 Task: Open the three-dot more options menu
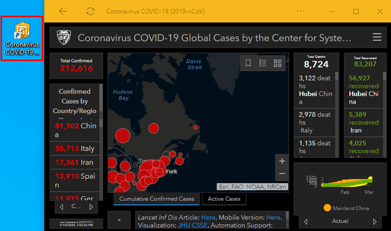[x=301, y=11]
